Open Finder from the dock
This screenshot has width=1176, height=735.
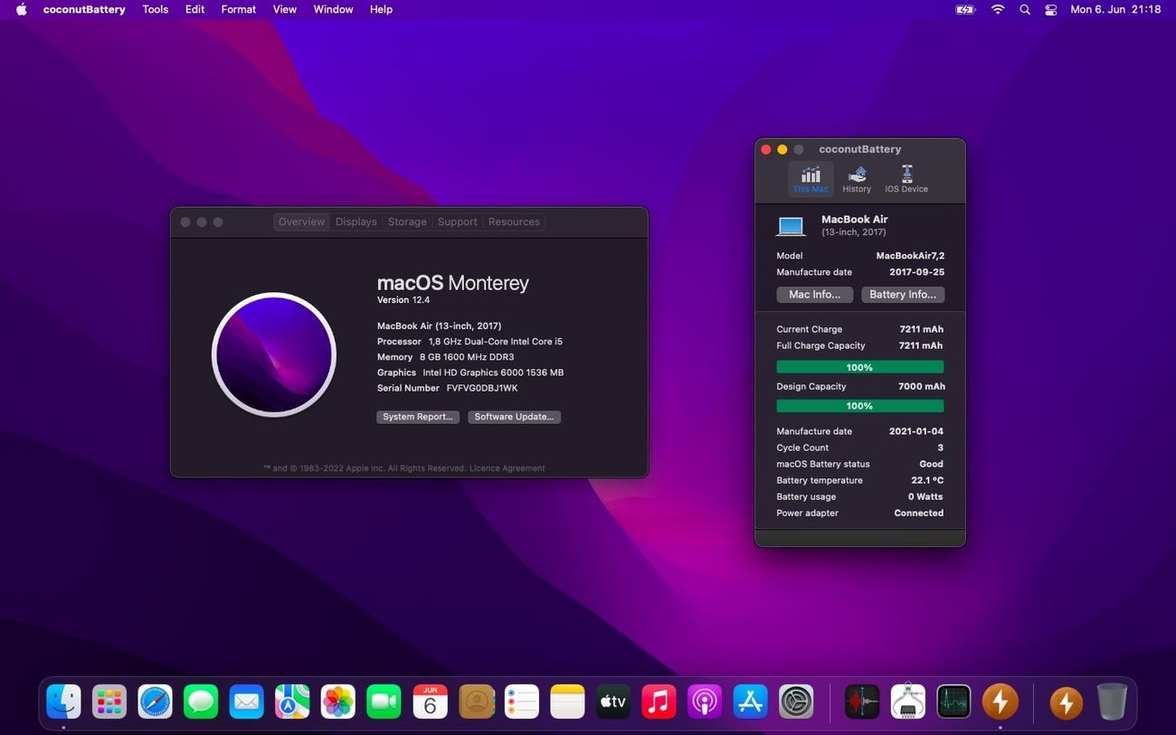click(63, 702)
